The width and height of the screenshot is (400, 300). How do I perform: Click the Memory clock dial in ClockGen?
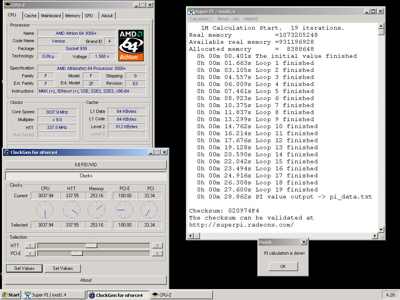[x=97, y=210]
